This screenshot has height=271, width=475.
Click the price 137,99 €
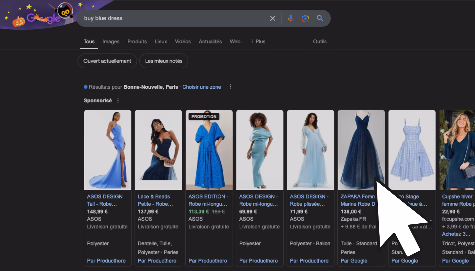click(148, 212)
